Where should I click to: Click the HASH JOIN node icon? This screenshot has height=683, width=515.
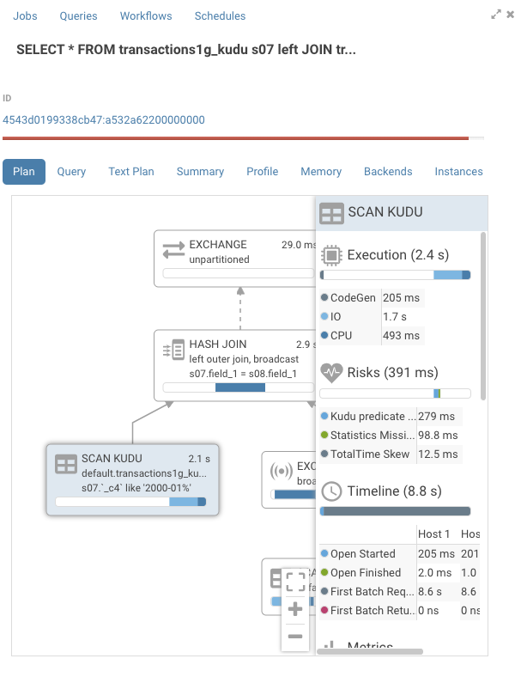173,350
